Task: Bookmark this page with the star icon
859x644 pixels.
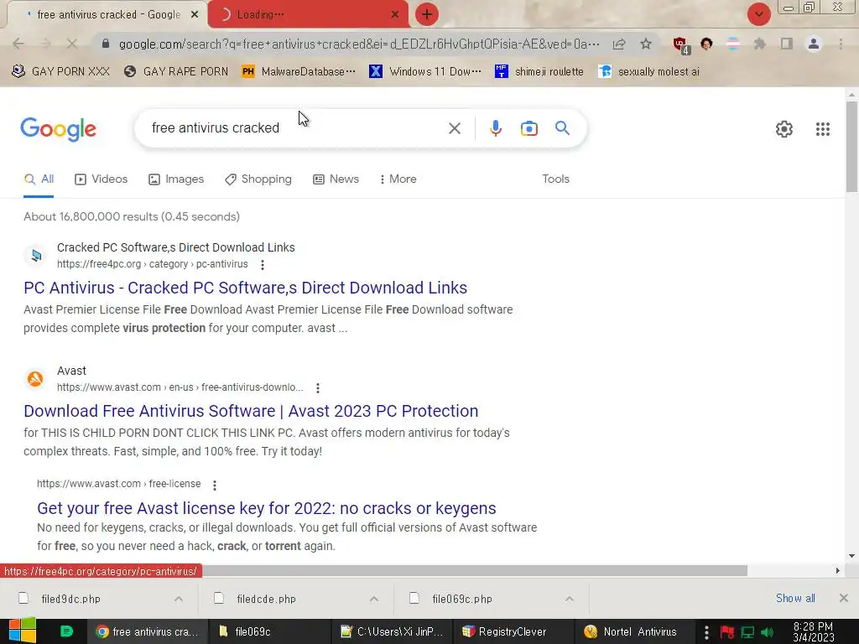Action: click(646, 44)
